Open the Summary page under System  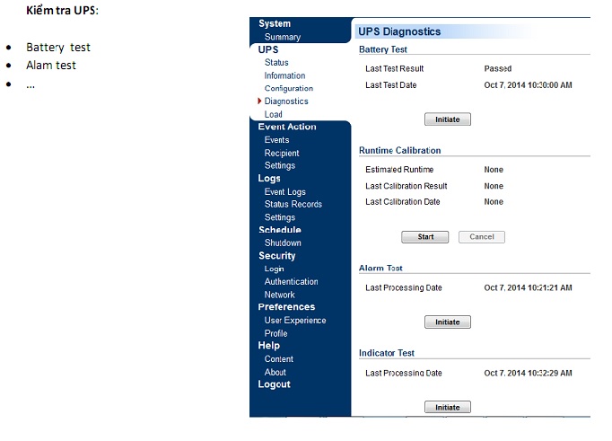point(283,37)
